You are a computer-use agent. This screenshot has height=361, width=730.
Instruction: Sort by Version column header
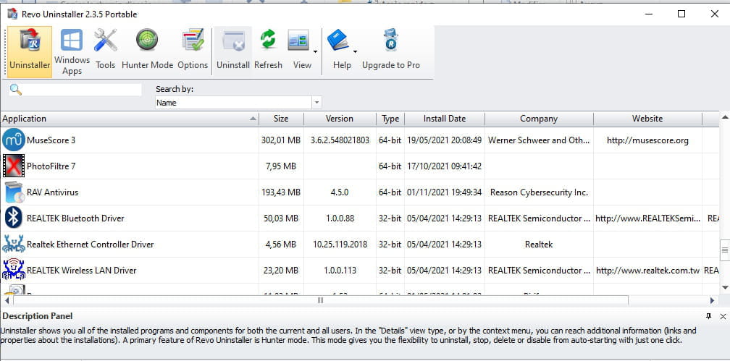(340, 119)
